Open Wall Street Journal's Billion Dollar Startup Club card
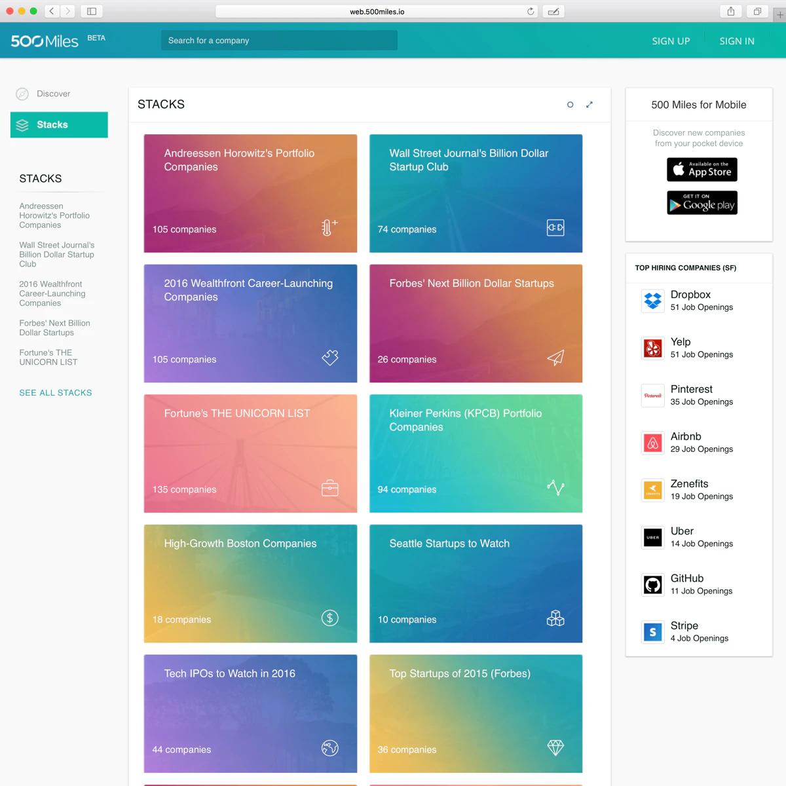This screenshot has width=786, height=786. point(476,193)
